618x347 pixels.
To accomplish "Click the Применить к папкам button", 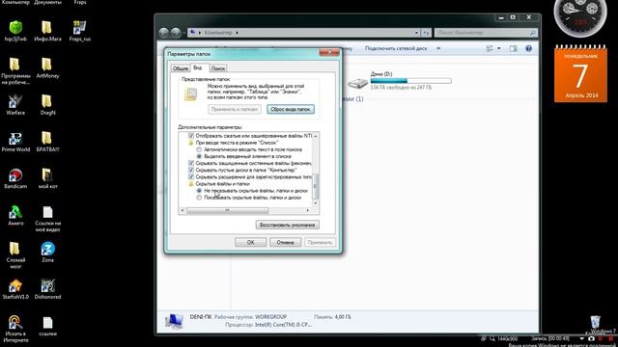I will point(234,109).
